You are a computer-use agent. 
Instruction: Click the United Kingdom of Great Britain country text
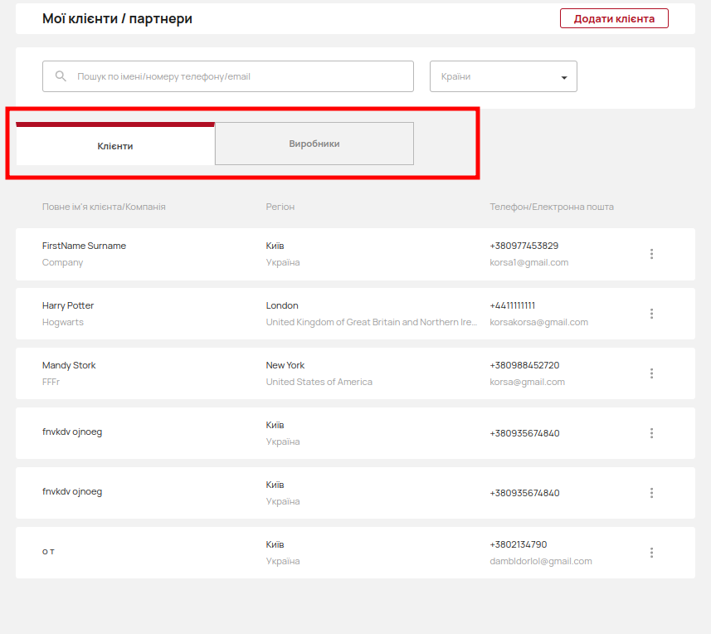click(x=372, y=323)
